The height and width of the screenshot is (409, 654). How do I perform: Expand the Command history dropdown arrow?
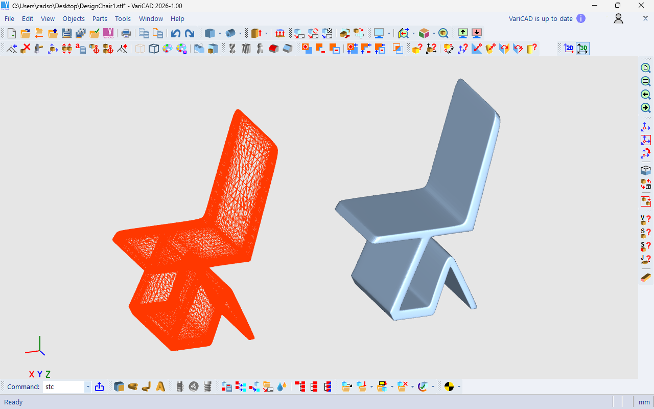coord(88,387)
